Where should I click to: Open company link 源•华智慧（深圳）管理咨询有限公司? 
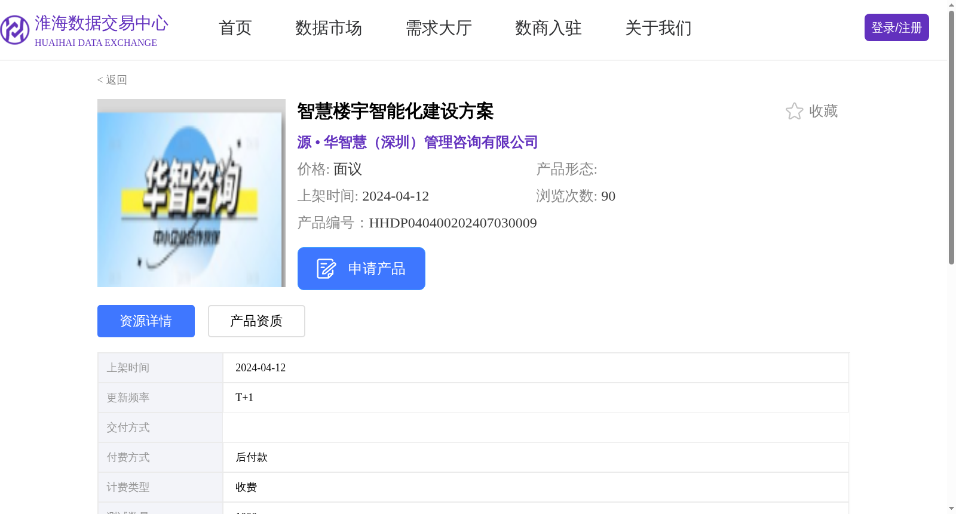[x=418, y=142]
